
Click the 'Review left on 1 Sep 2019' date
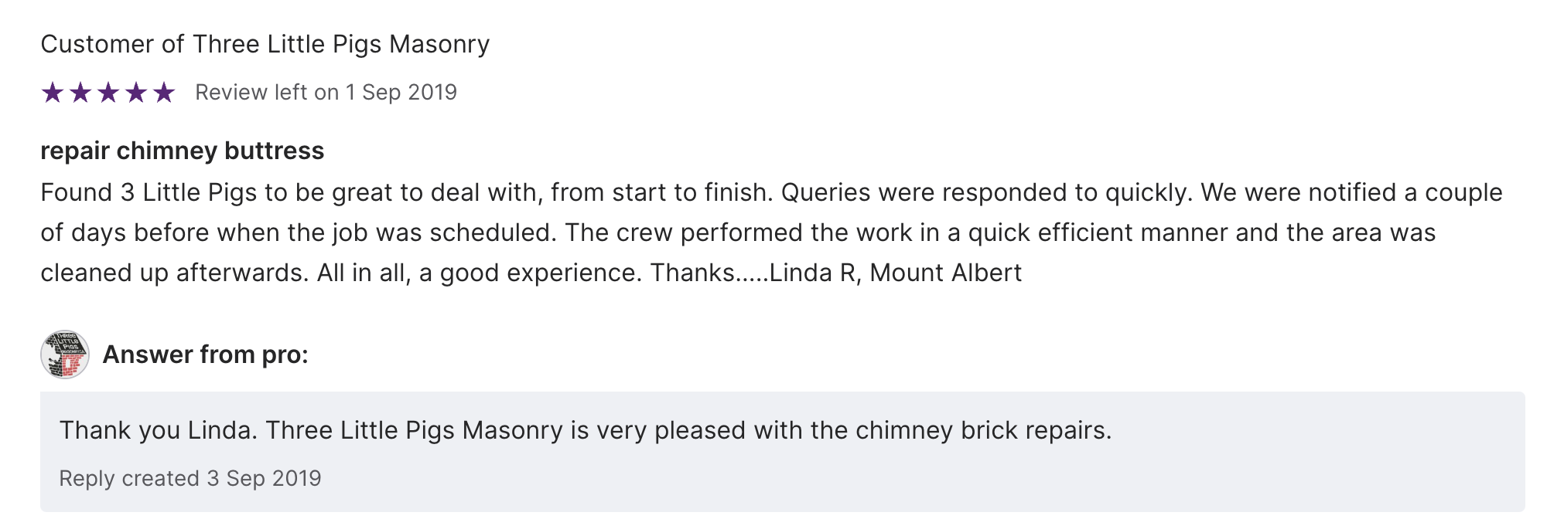[x=326, y=93]
